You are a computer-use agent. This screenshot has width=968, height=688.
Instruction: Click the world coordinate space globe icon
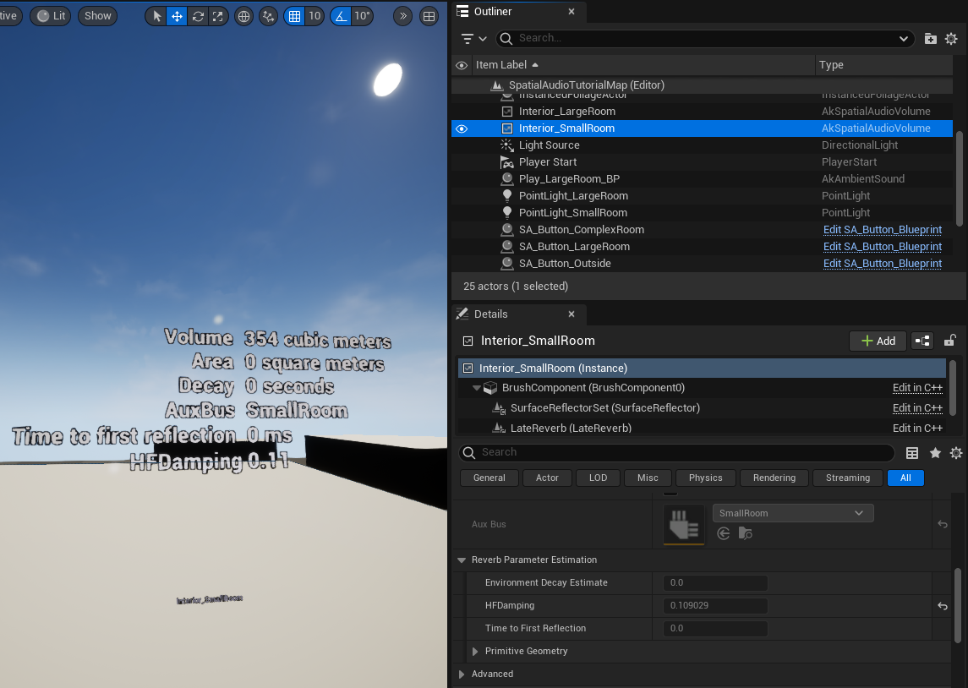pyautogui.click(x=243, y=16)
